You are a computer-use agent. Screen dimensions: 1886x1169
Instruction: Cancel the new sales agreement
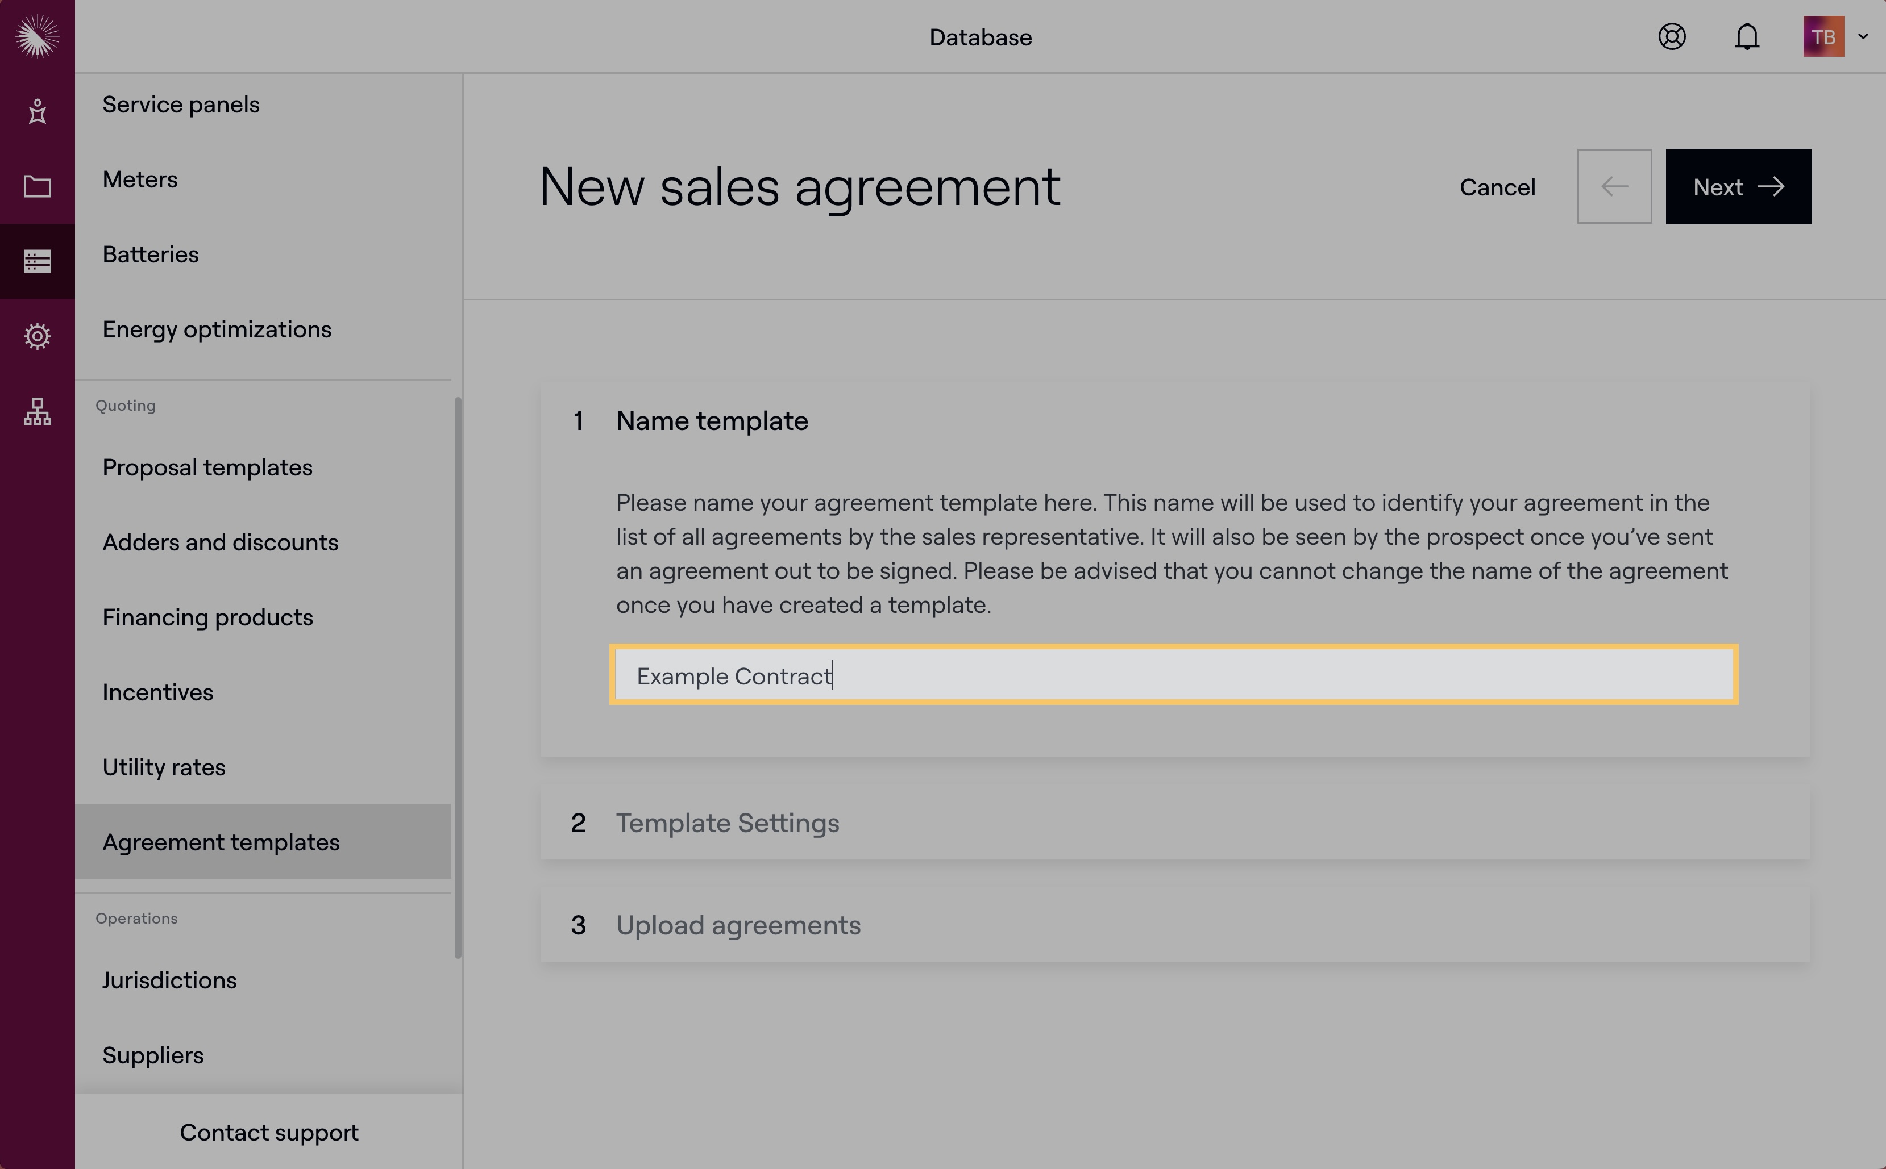1497,187
